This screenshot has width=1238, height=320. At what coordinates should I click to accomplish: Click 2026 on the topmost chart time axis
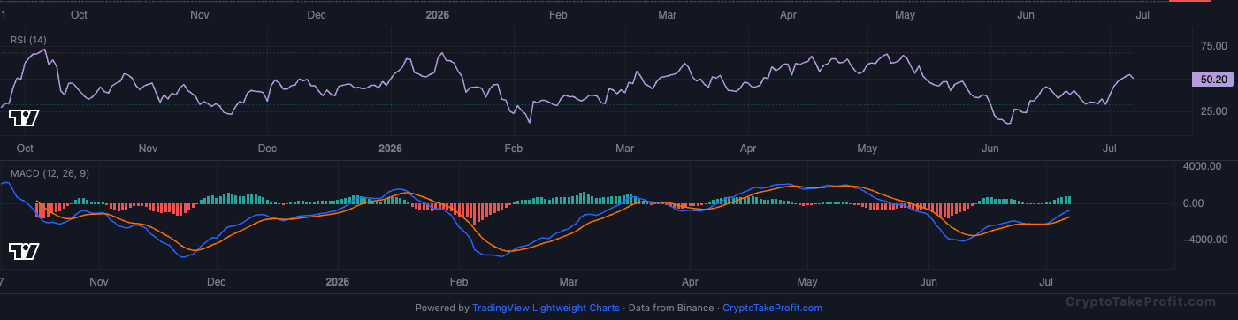439,15
